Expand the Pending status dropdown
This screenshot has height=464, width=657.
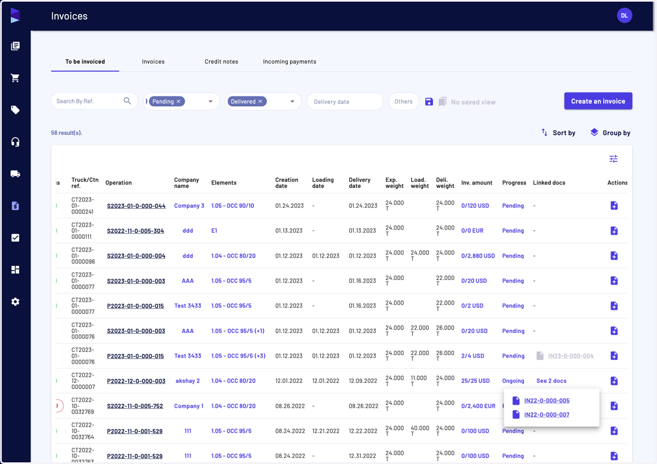(210, 101)
